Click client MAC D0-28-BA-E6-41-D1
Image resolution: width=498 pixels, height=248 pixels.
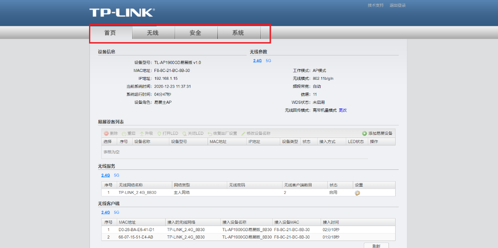click(x=137, y=230)
